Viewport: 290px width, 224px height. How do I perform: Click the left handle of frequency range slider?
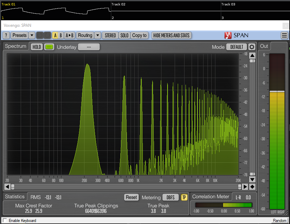[x=13, y=187]
